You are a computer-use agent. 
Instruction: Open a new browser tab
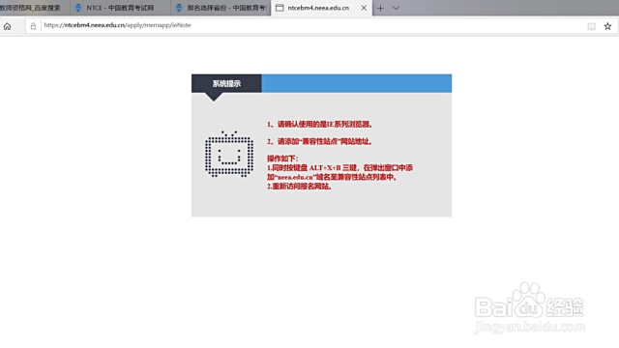pyautogui.click(x=380, y=8)
